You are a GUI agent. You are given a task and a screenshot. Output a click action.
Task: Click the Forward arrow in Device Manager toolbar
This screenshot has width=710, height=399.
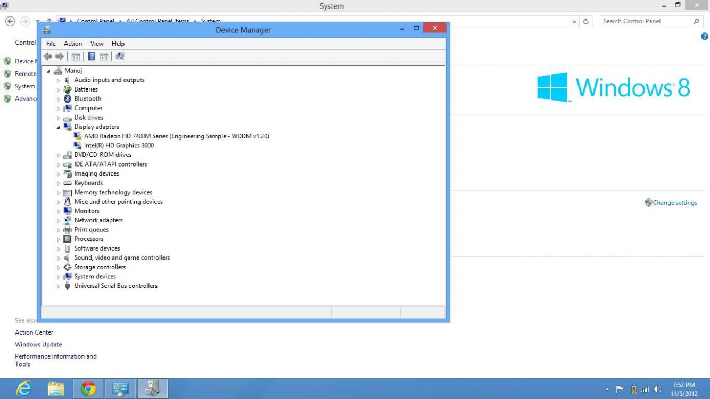click(60, 56)
